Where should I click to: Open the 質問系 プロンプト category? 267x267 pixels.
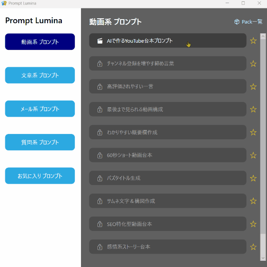40,142
